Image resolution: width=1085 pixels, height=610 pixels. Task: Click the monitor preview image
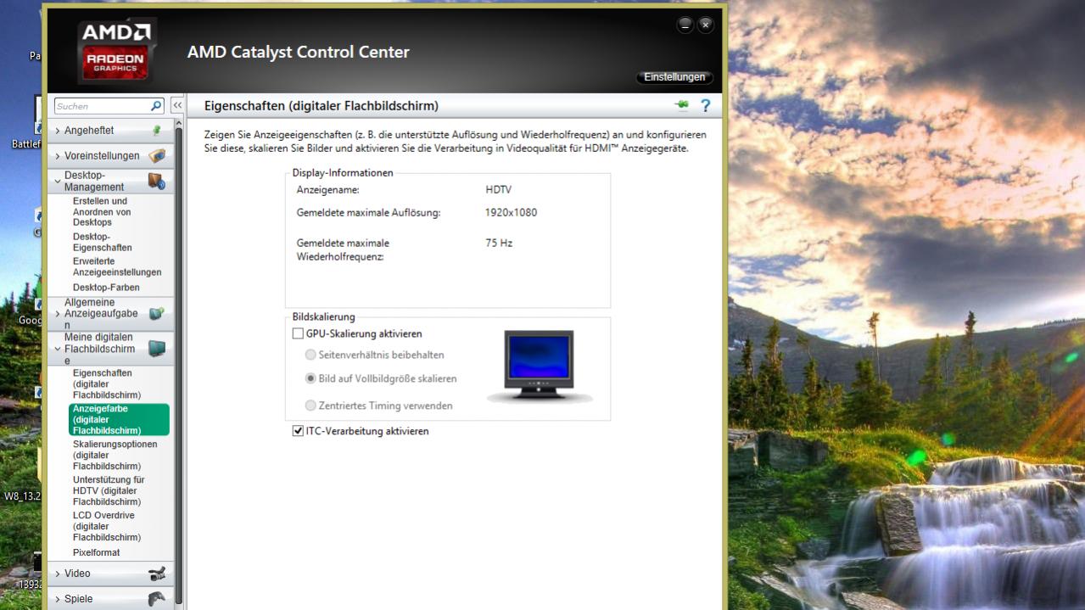pos(540,366)
